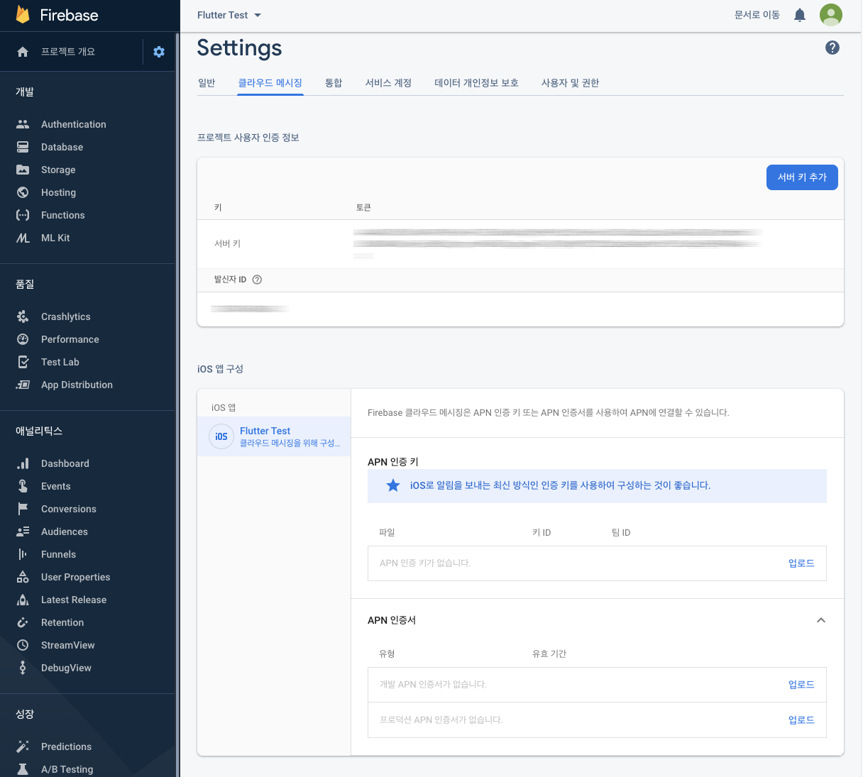
Task: Collapse the APN 인증서 section chevron
Action: (x=821, y=620)
